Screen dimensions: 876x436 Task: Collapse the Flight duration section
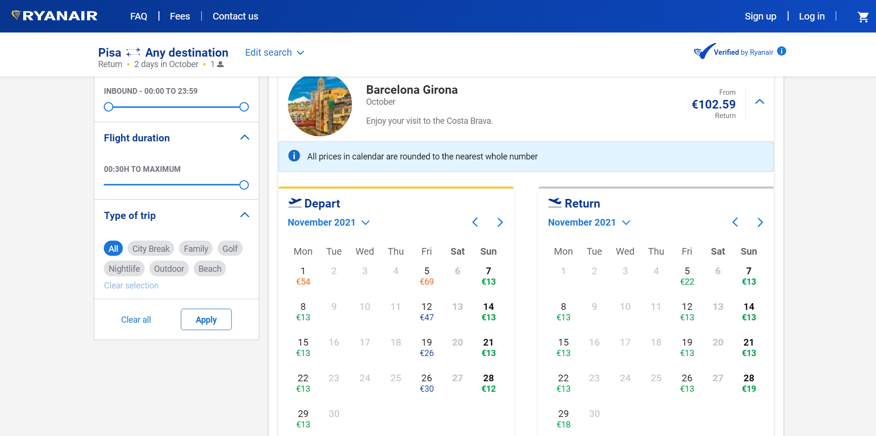tap(245, 138)
